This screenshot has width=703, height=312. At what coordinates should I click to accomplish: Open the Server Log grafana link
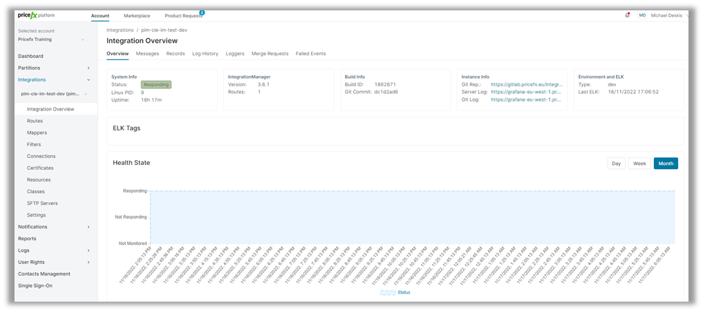527,92
